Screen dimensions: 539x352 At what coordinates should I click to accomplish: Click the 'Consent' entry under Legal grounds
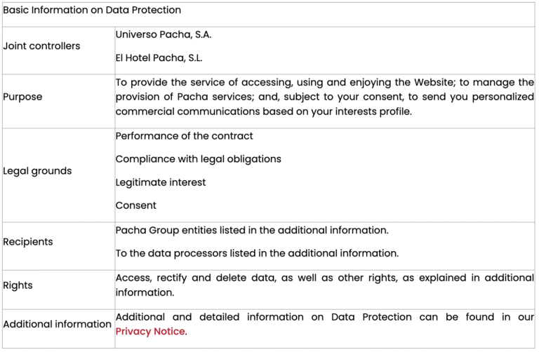click(136, 205)
